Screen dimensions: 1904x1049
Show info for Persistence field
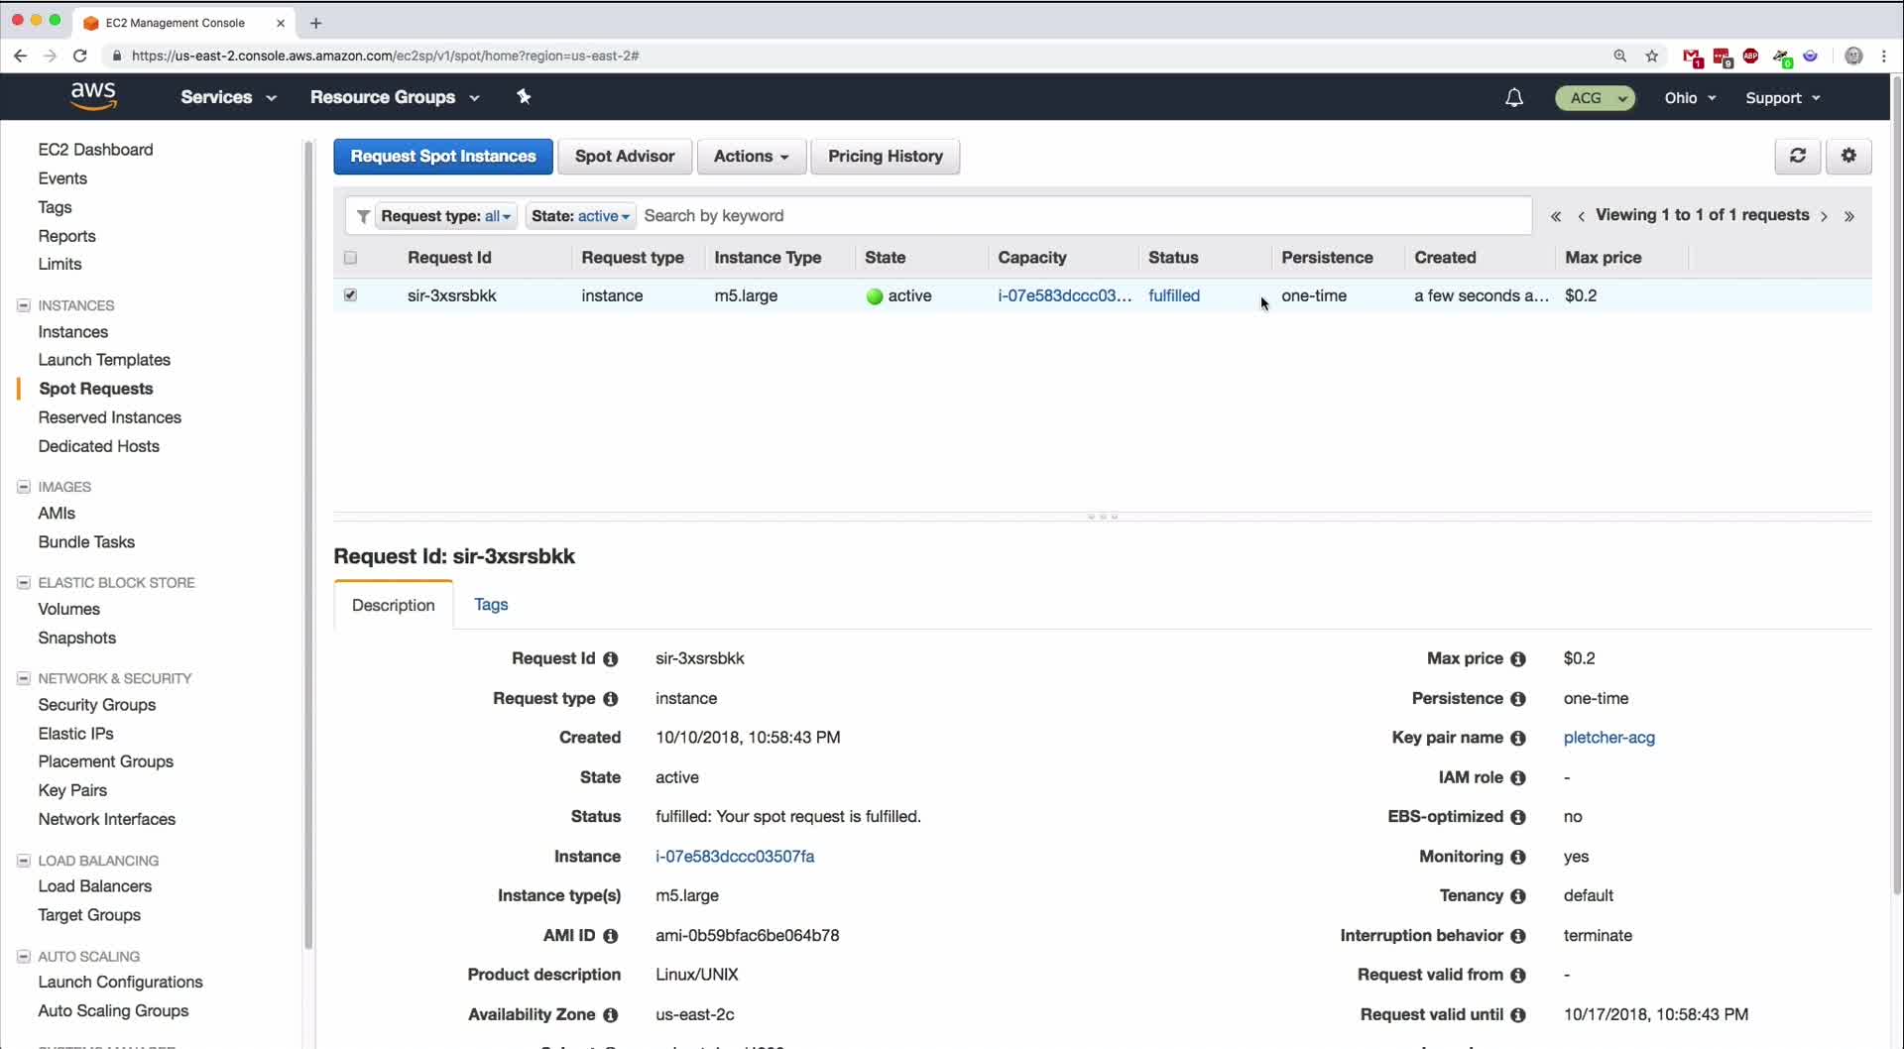click(x=1517, y=699)
